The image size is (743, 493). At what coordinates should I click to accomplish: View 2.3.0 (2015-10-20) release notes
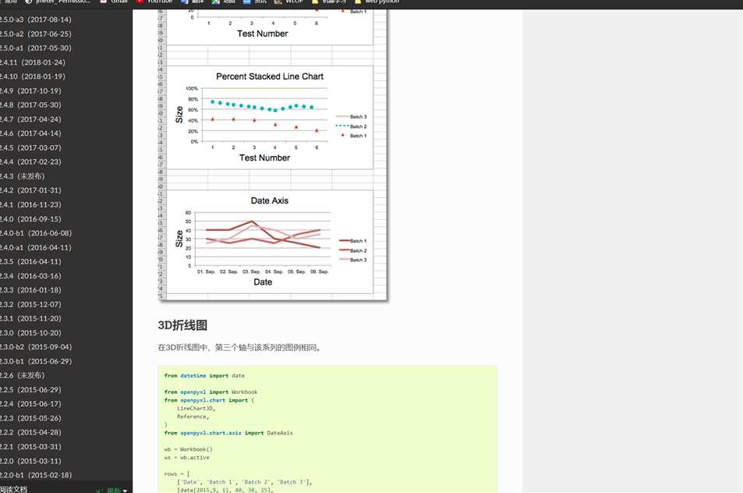click(30, 332)
